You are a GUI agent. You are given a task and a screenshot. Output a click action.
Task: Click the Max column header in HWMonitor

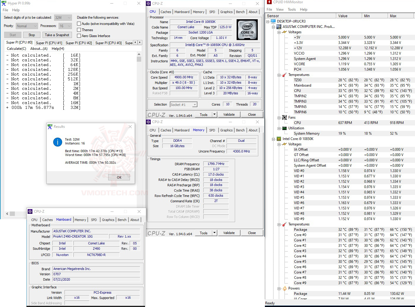click(401, 16)
